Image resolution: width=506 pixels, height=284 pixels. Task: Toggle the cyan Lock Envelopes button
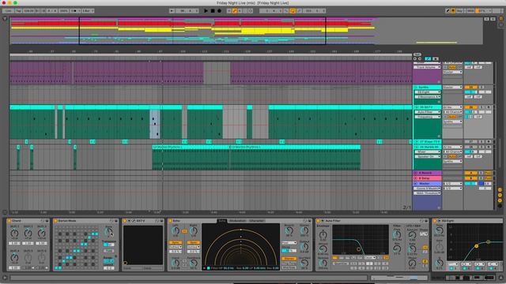[428, 59]
